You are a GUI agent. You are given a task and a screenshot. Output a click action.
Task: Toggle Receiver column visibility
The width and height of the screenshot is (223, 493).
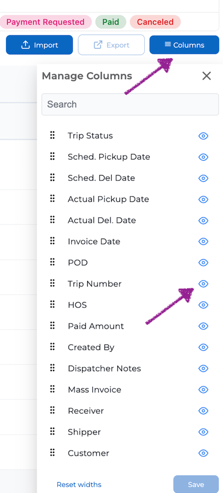coord(204,411)
